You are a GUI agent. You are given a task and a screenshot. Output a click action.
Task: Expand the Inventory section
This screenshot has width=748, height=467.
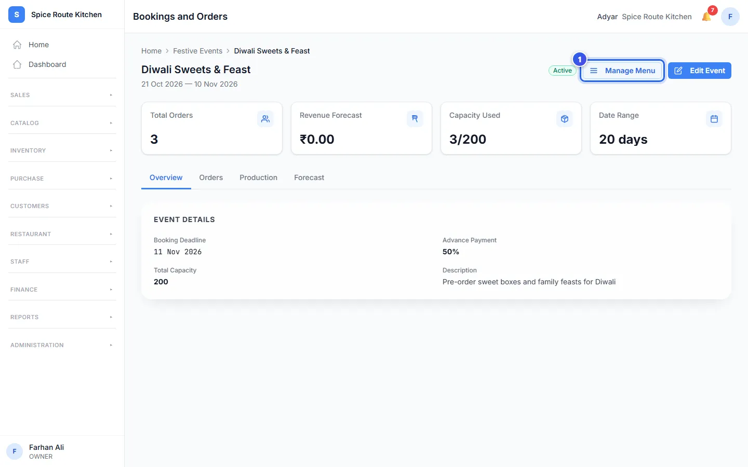(x=62, y=150)
